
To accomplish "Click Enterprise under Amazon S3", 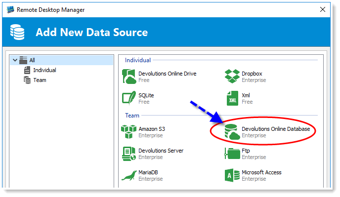I will pos(151,136).
